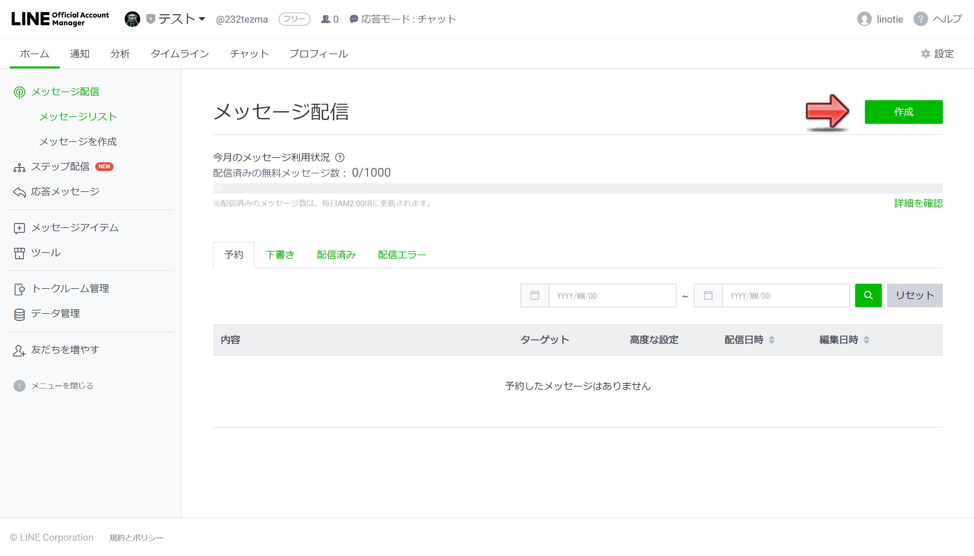Screen dimensions: 974x556
Task: Click the 友だちを増やす sidebar icon
Action: point(19,349)
